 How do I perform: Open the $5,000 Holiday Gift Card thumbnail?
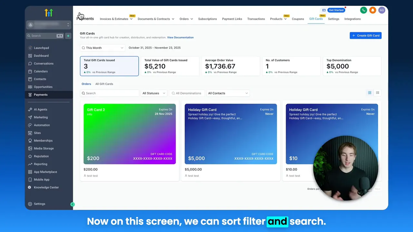[231, 134]
